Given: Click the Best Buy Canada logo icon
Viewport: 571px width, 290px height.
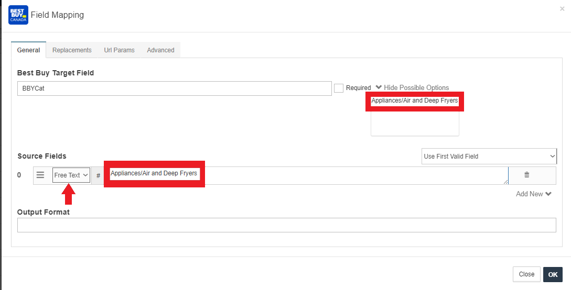Looking at the screenshot, I should pyautogui.click(x=18, y=15).
